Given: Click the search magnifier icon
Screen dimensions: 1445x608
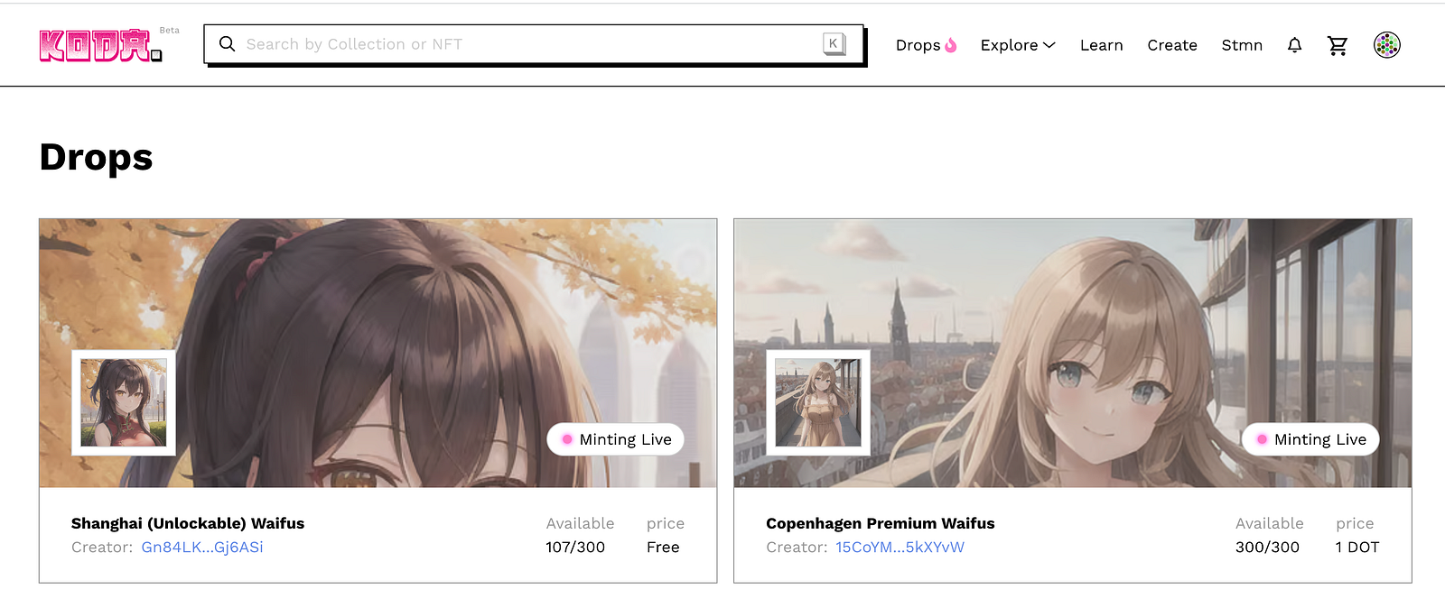Looking at the screenshot, I should pos(228,44).
